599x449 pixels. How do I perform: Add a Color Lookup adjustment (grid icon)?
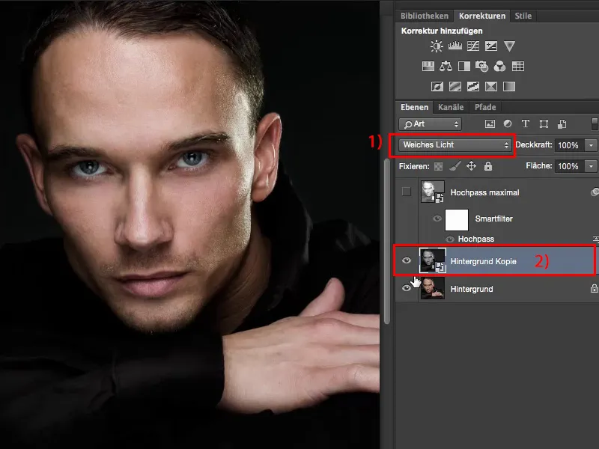click(x=518, y=67)
